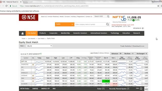Click the Search NSE magnifier icon
Image resolution: width=162 pixels, height=91 pixels.
tap(108, 16)
